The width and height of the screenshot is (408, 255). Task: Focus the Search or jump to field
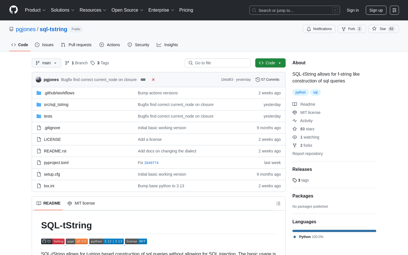tap(295, 10)
